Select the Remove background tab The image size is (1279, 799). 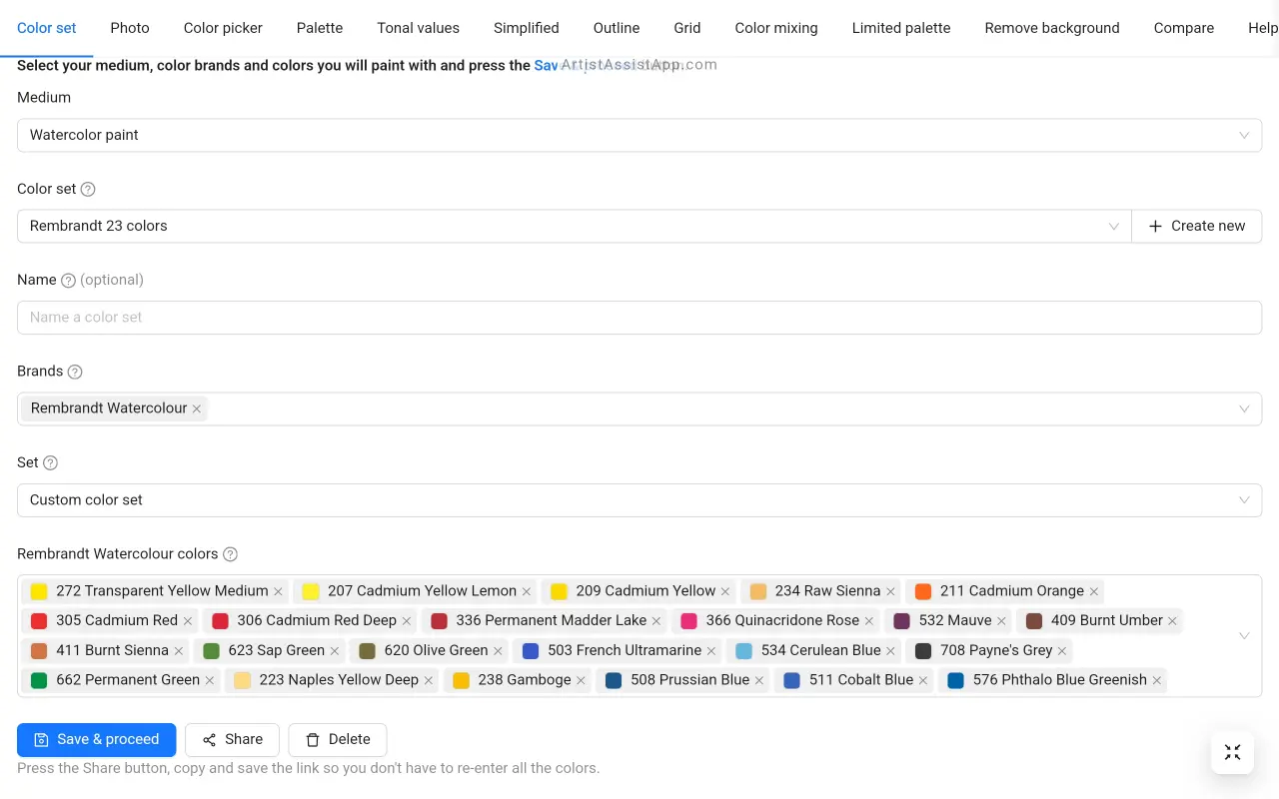1052,28
